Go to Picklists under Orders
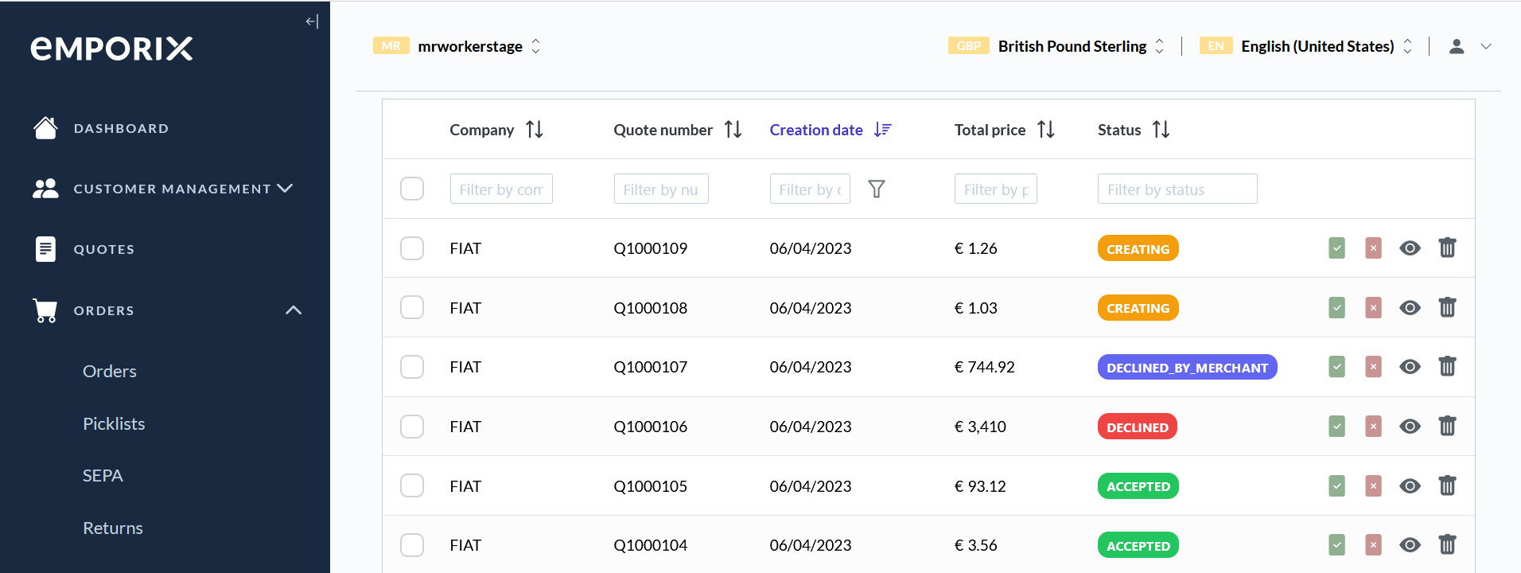 114,423
